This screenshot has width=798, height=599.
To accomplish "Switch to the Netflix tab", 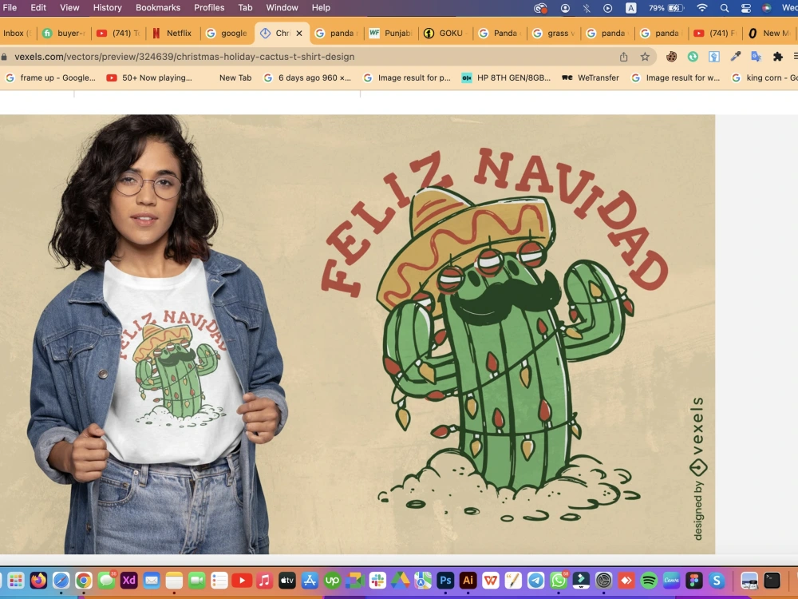I will click(173, 33).
